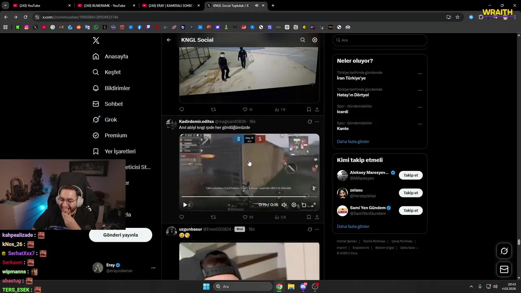The height and width of the screenshot is (293, 521).
Task: Open more options on Kadirdemir.editss post
Action: [317, 122]
